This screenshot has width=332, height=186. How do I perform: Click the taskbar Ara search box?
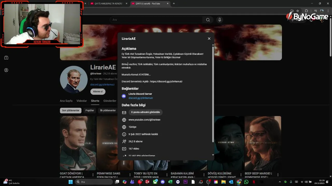pos(94,182)
